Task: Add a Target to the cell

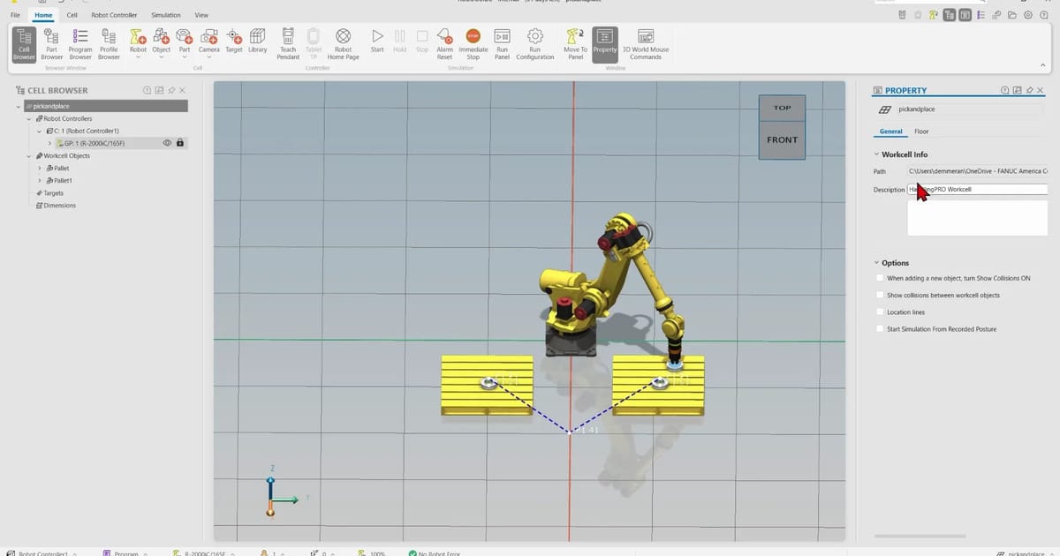Action: tap(234, 41)
